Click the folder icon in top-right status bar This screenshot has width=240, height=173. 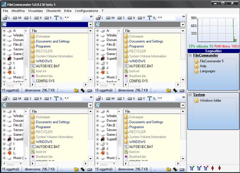click(x=169, y=90)
